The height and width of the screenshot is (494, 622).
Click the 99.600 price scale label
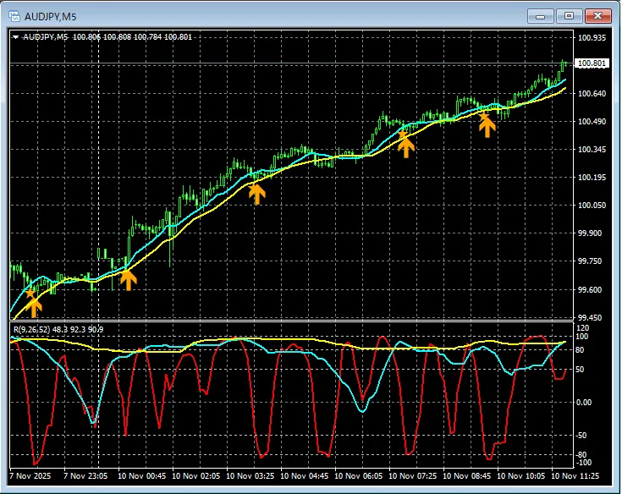tap(590, 290)
